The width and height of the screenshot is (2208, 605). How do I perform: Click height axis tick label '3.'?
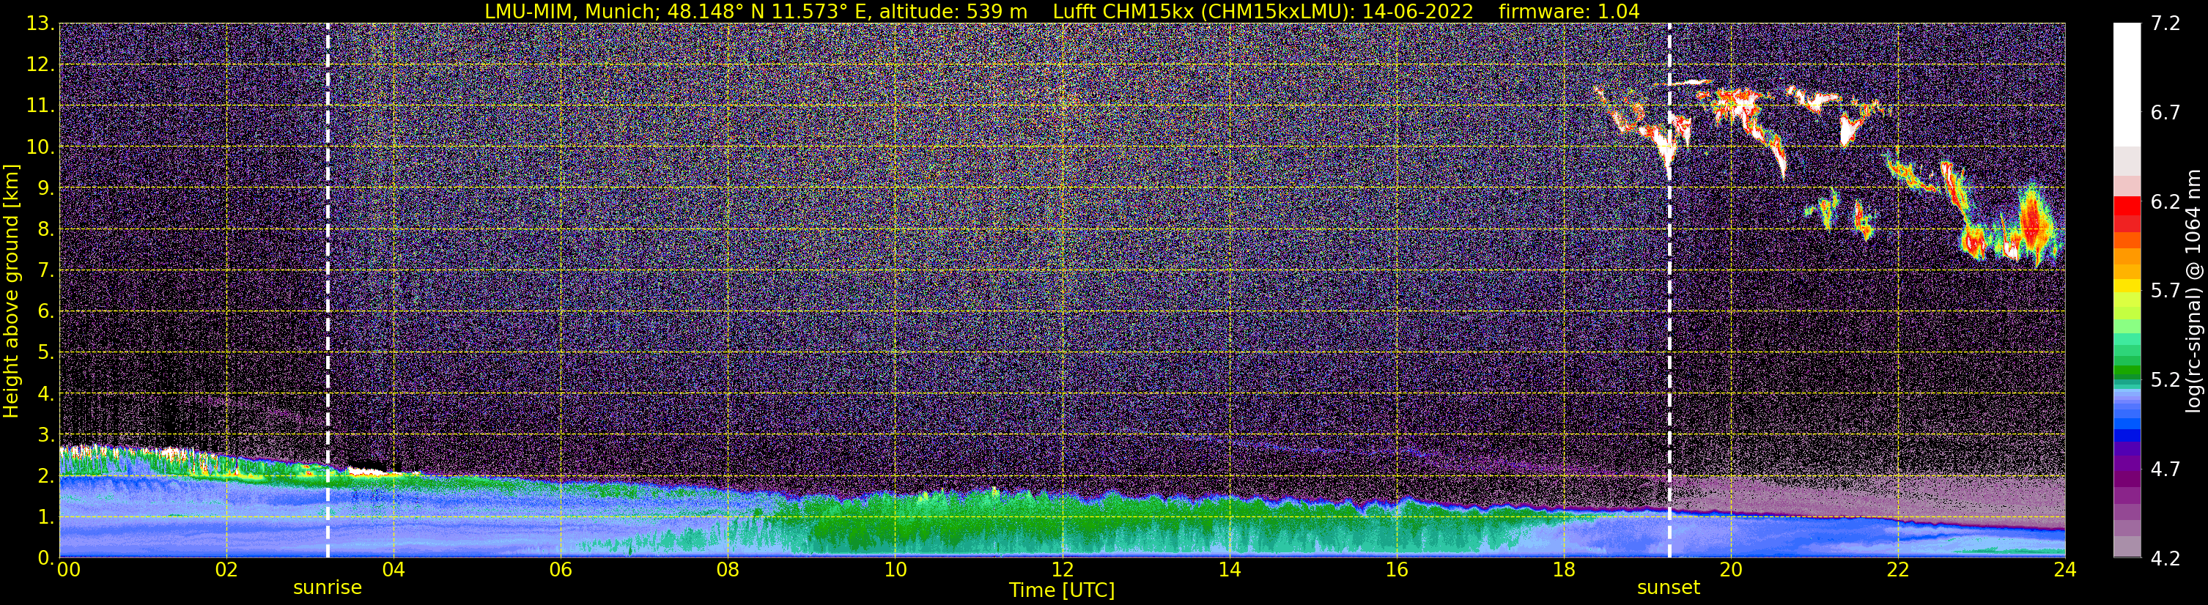coord(46,435)
